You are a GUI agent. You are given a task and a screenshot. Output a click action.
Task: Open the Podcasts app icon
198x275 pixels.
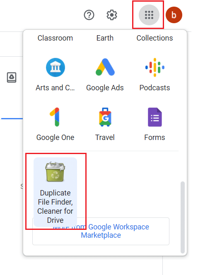point(155,68)
